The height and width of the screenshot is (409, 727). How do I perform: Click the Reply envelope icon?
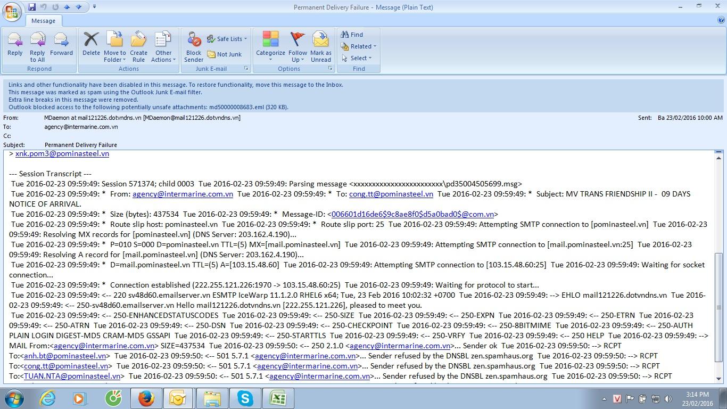click(x=15, y=40)
